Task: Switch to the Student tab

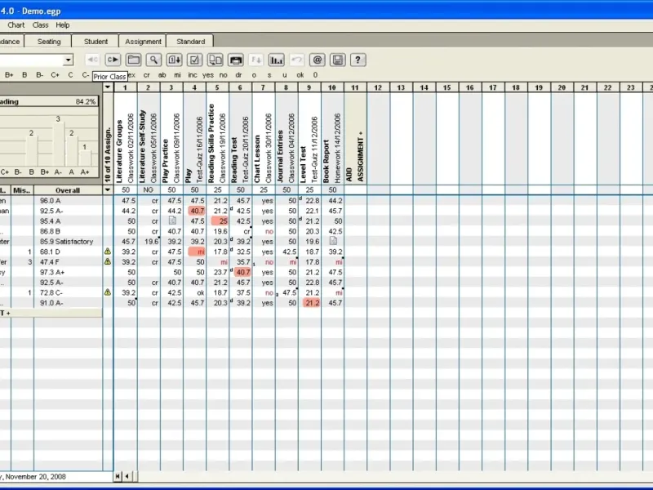Action: (96, 42)
